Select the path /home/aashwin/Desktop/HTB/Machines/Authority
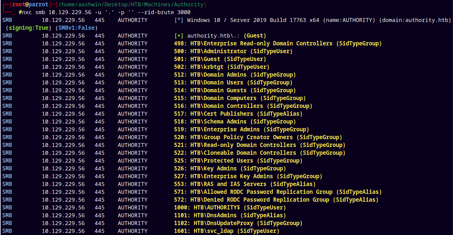The height and width of the screenshot is (235, 453). click(x=131, y=5)
